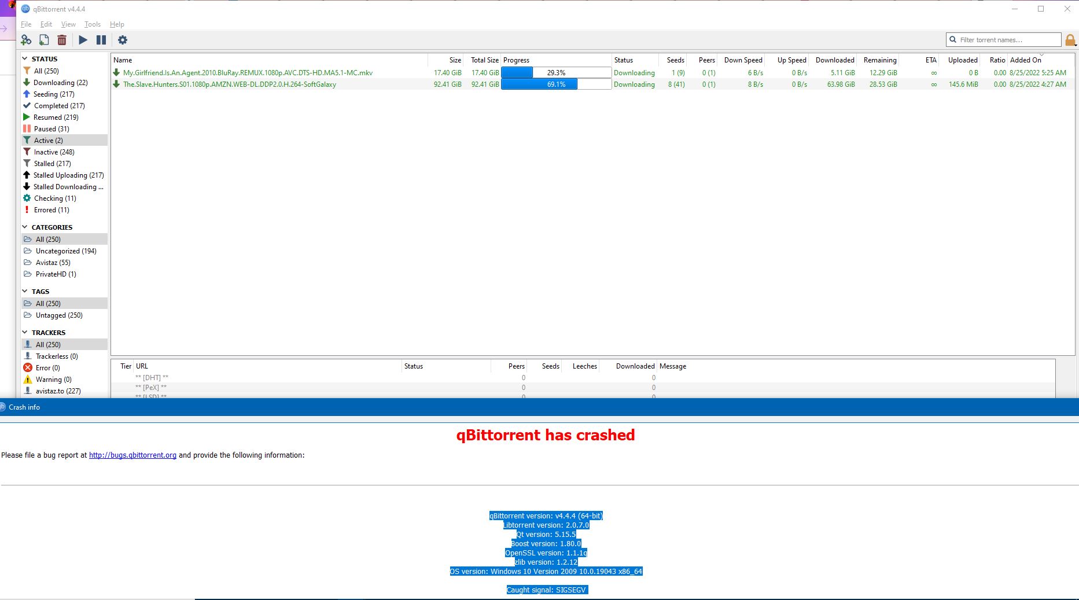Collapse the CATEGORIES section
This screenshot has width=1079, height=600.
coord(25,227)
